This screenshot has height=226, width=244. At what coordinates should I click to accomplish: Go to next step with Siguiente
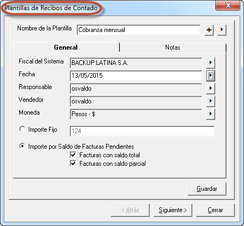[173, 210]
